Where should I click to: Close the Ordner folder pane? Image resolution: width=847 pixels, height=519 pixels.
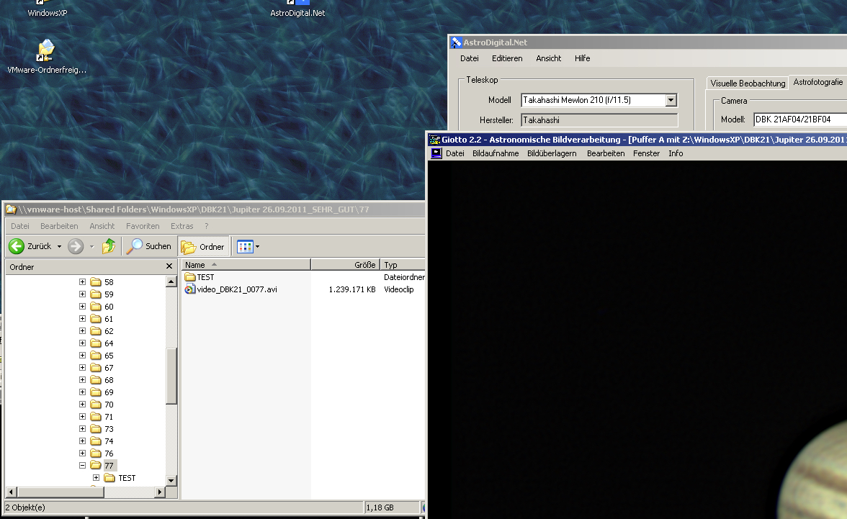[x=169, y=266]
